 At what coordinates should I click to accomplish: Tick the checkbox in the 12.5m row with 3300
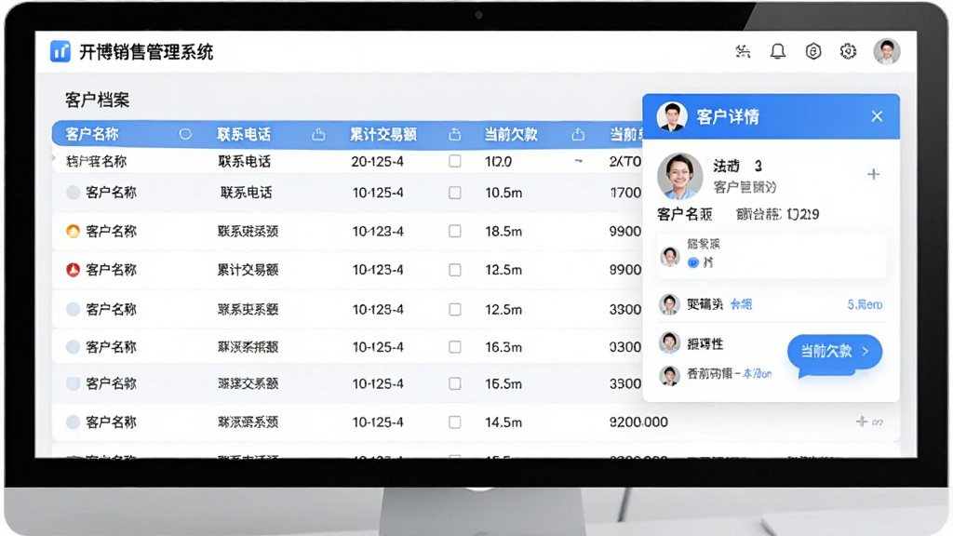point(454,309)
